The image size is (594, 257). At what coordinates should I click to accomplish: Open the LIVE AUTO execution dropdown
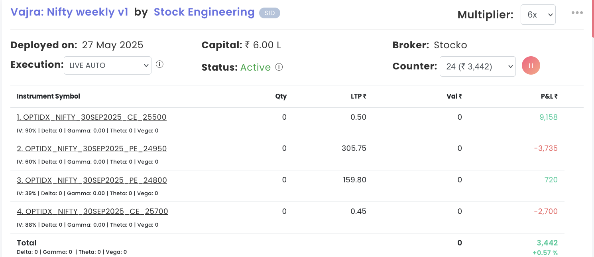(x=107, y=65)
